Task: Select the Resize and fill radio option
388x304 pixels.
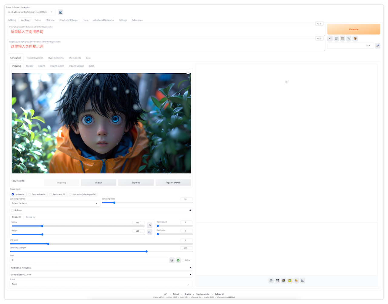Action: click(57, 194)
